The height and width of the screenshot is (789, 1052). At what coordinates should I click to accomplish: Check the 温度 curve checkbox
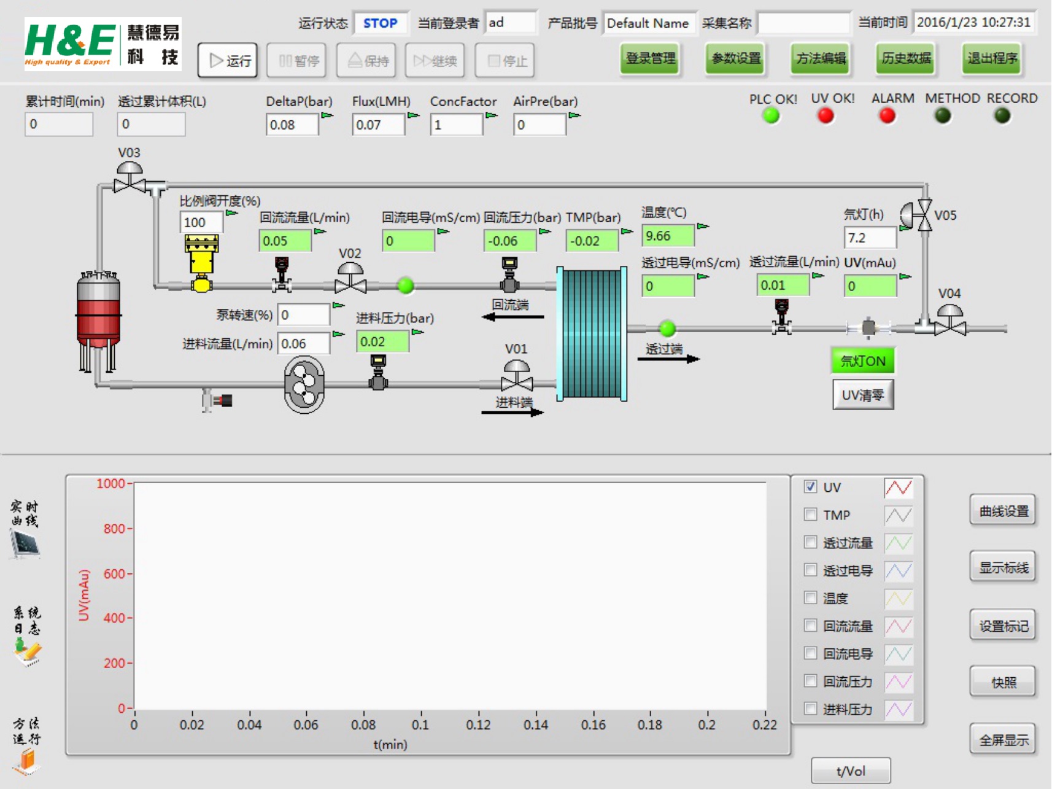tap(810, 598)
